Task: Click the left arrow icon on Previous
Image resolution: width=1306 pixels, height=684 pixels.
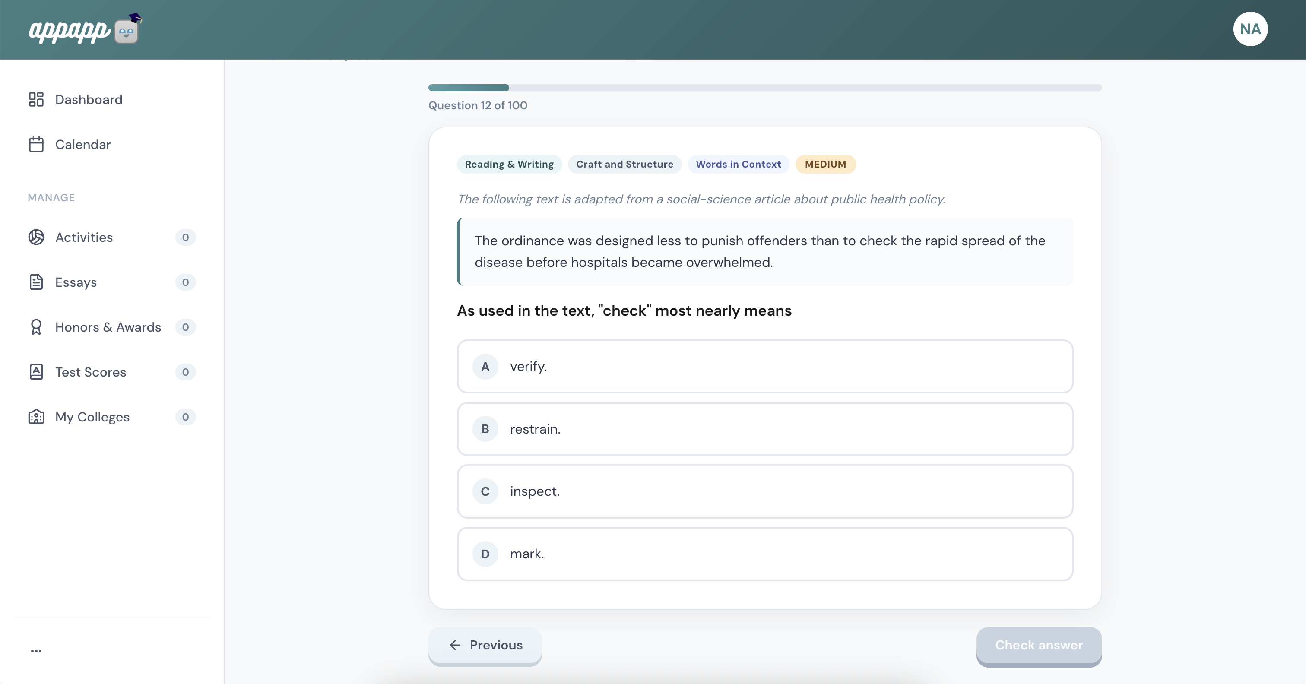Action: 455,645
